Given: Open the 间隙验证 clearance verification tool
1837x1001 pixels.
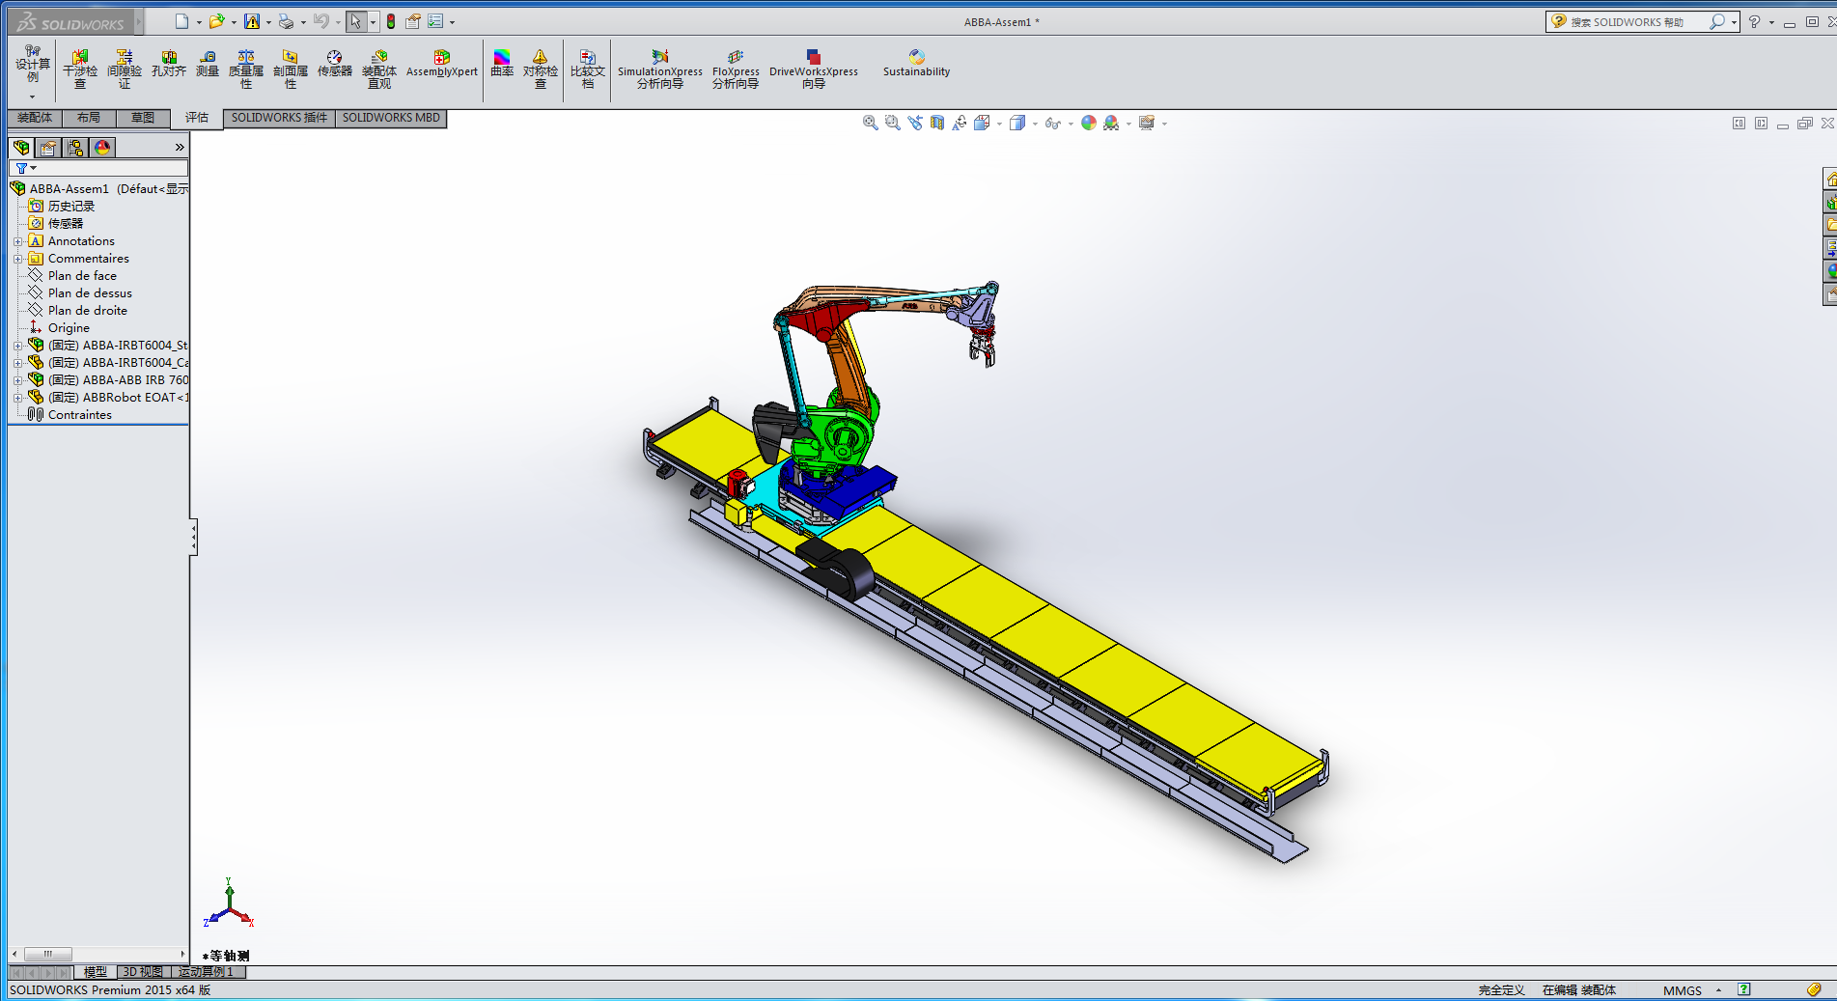Looking at the screenshot, I should tap(124, 70).
